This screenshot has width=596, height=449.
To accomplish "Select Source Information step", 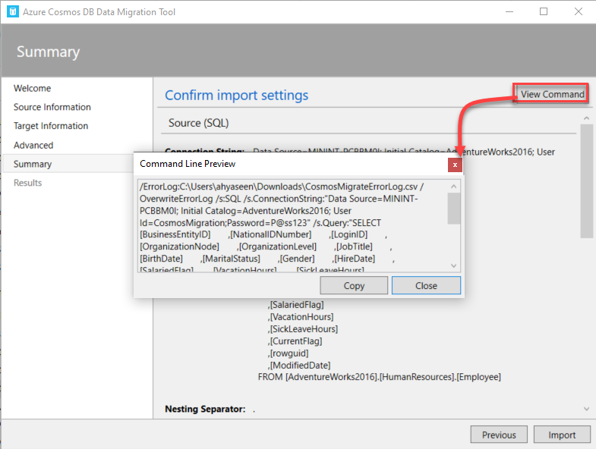I will tap(52, 107).
